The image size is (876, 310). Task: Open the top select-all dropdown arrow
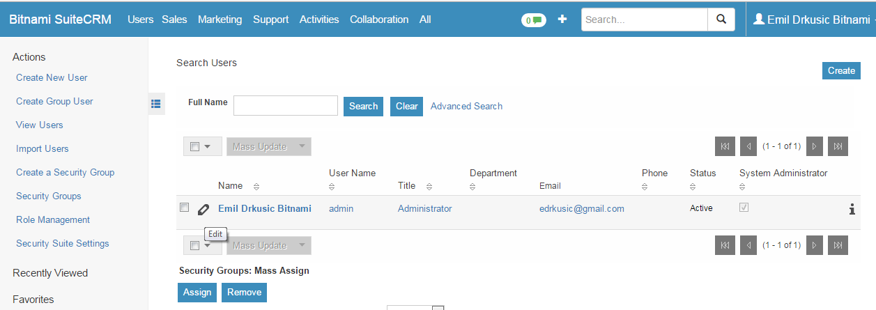pos(208,146)
